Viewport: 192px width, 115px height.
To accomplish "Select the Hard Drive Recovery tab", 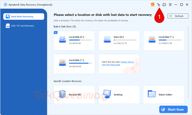I will 24,16.
